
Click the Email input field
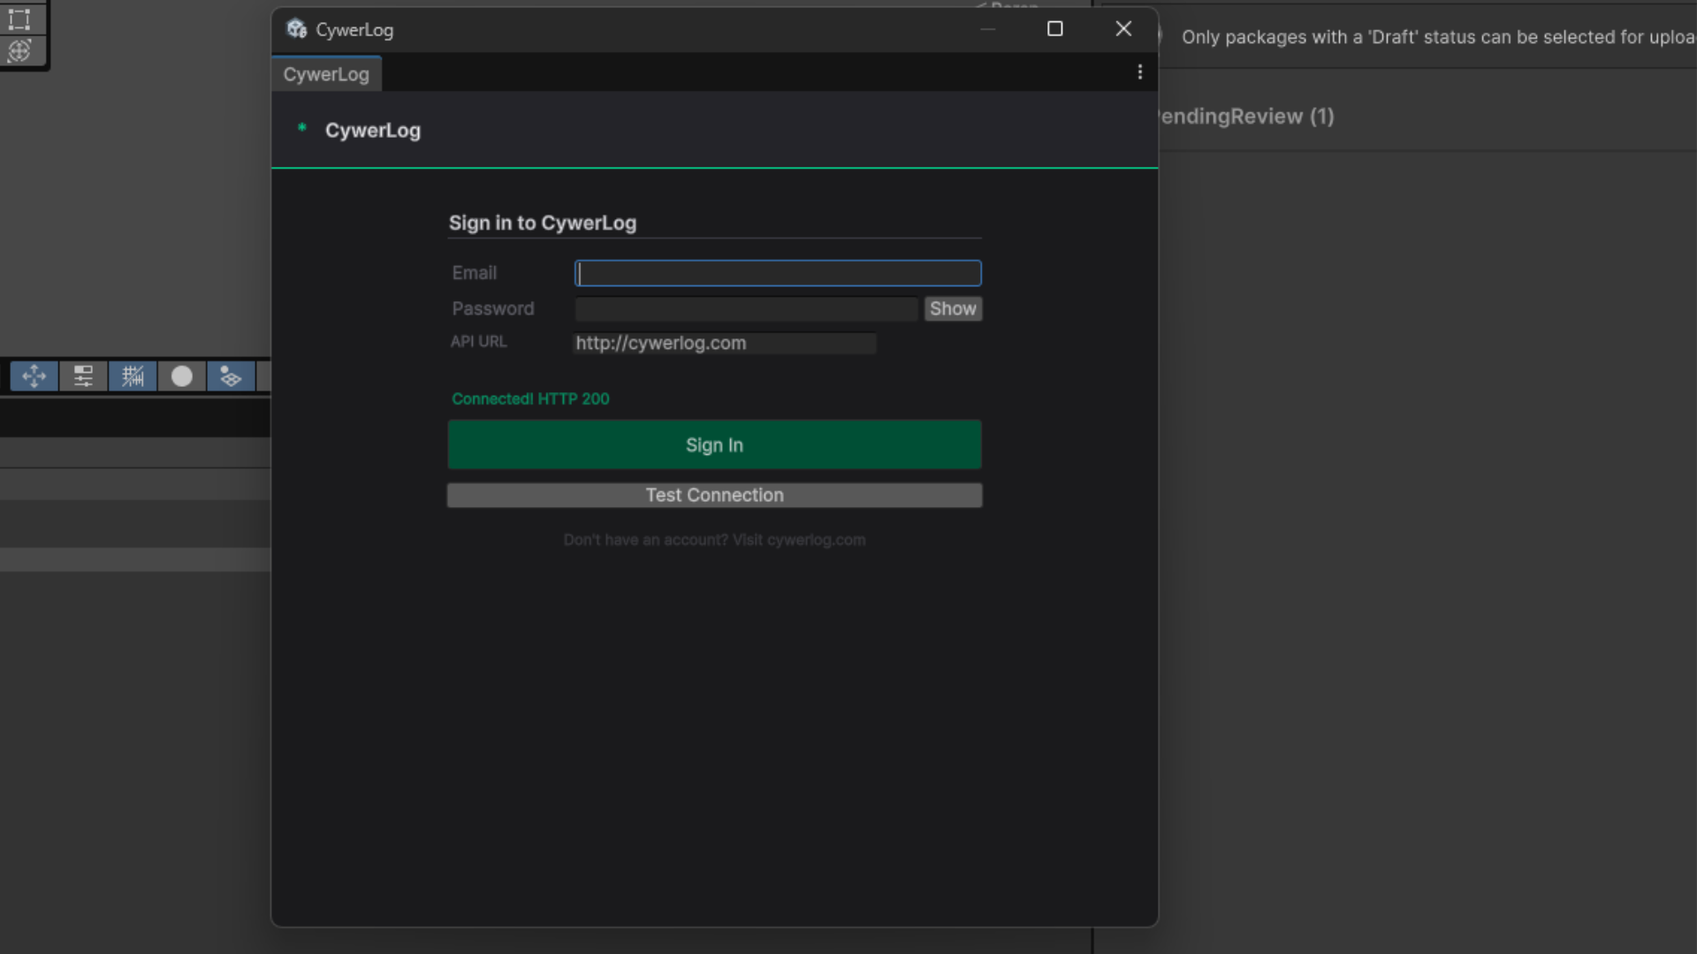coord(778,273)
